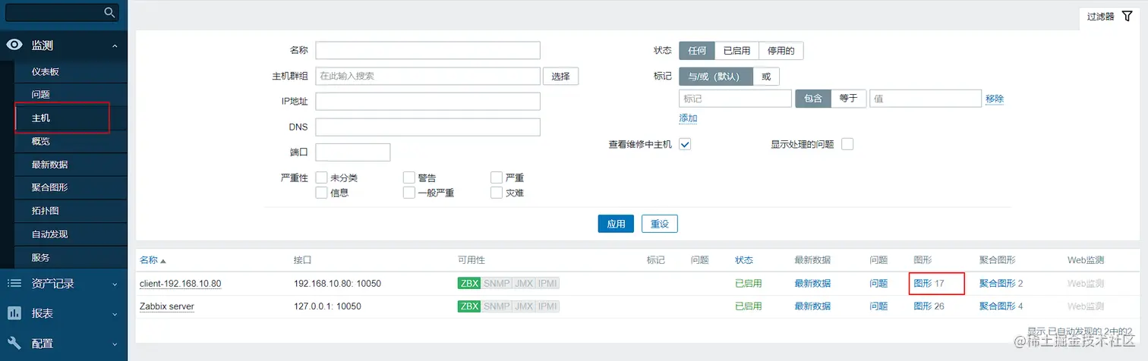Click the search magnifier icon
Viewport: 1148px width, 361px height.
click(x=110, y=12)
